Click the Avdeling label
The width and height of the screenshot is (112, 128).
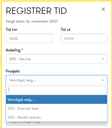click(13, 50)
